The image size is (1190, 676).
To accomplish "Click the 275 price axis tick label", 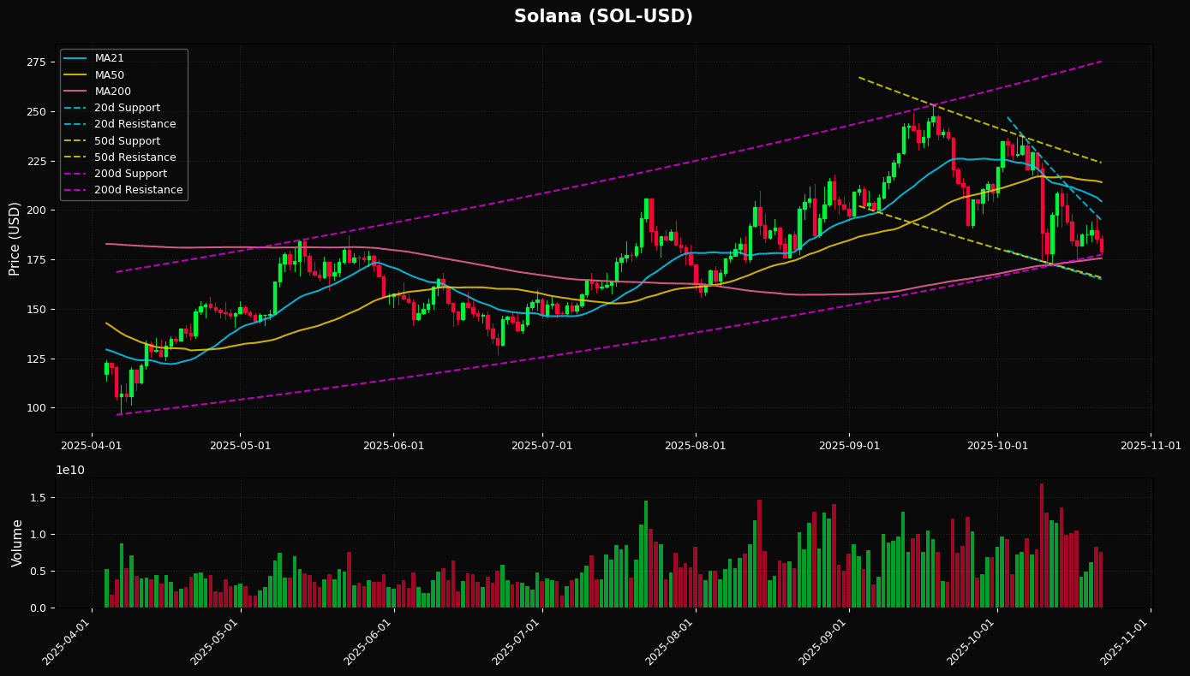I will [36, 62].
